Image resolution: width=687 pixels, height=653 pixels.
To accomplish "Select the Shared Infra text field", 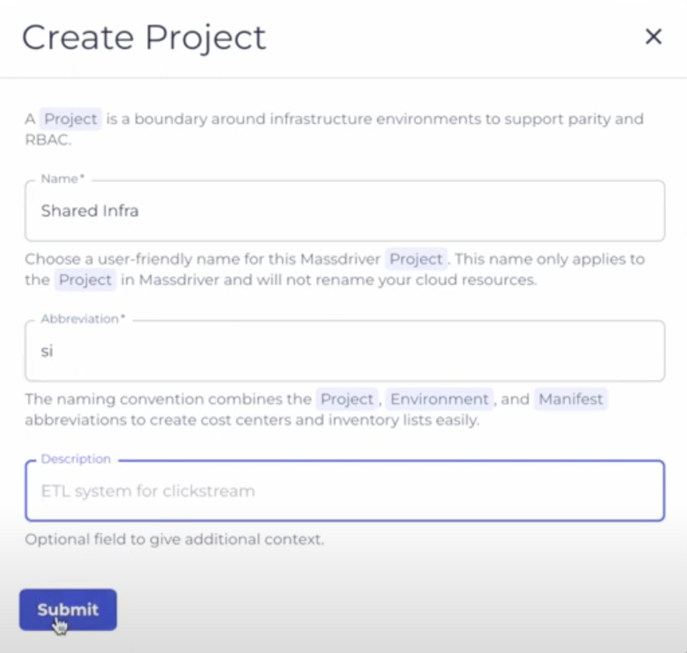I will 201,210.
